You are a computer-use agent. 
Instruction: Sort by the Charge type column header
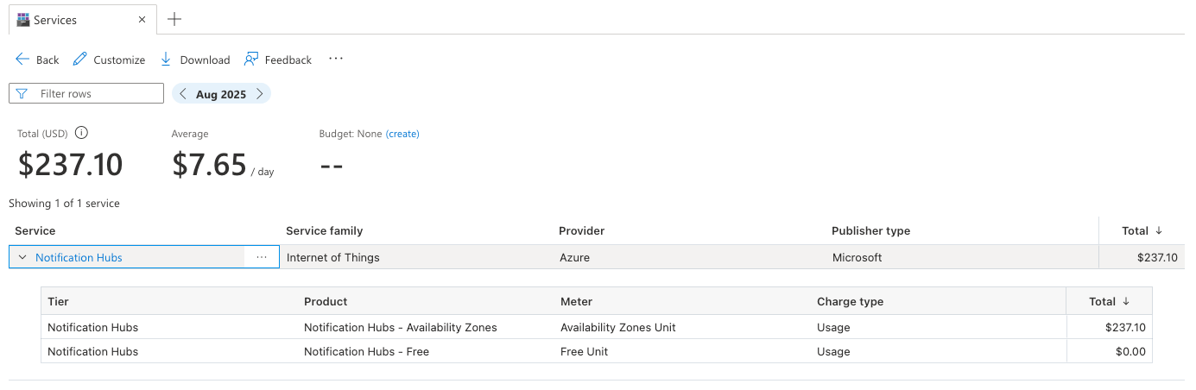tap(850, 301)
